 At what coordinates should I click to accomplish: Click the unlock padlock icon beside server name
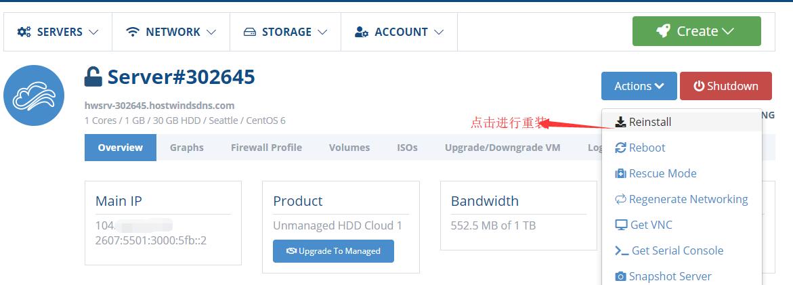(x=93, y=76)
